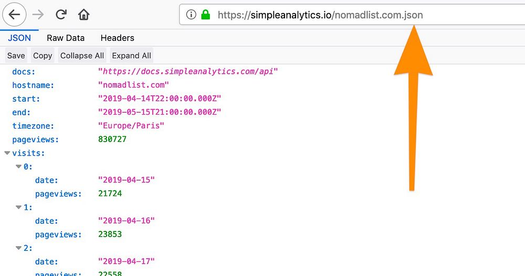The width and height of the screenshot is (525, 276).
Task: Click the index 2 key label
Action: pos(28,248)
